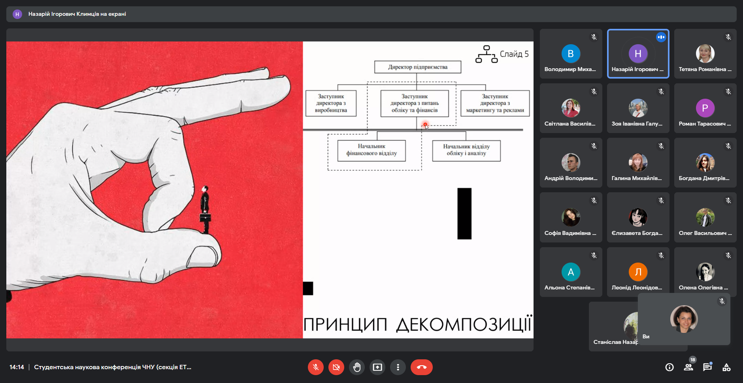
Task: Show the participants list panel
Action: tap(688, 367)
